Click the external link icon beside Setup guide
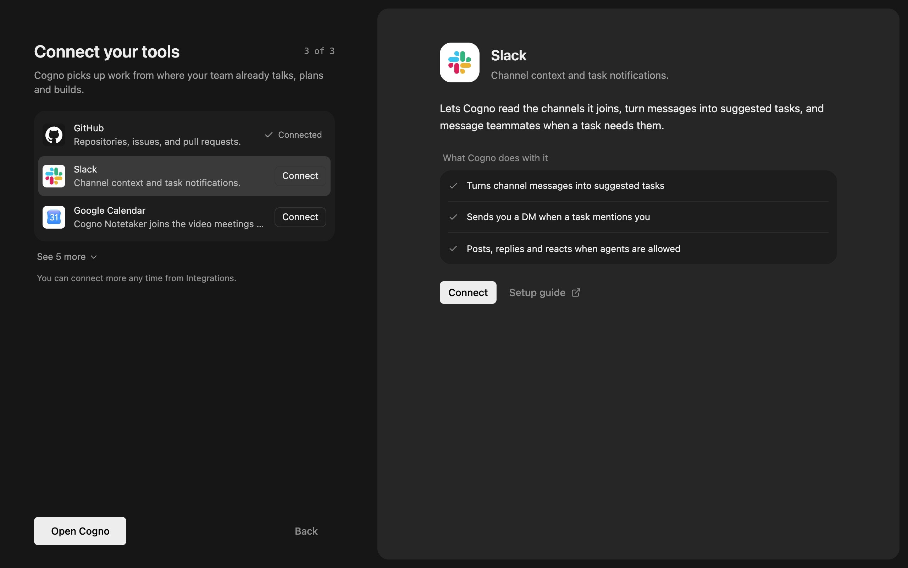Screen dimensions: 908x568 click(576, 293)
